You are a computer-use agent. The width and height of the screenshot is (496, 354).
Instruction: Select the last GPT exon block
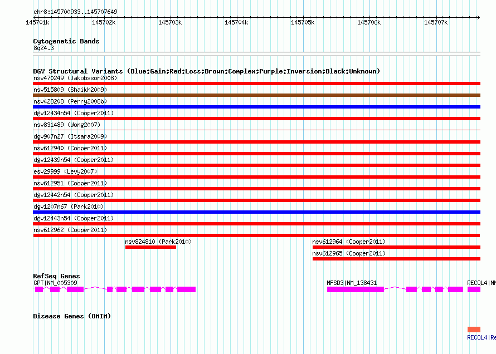coord(186,289)
